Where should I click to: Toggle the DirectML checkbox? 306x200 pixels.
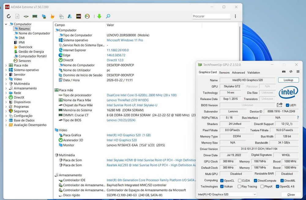pos(282,180)
